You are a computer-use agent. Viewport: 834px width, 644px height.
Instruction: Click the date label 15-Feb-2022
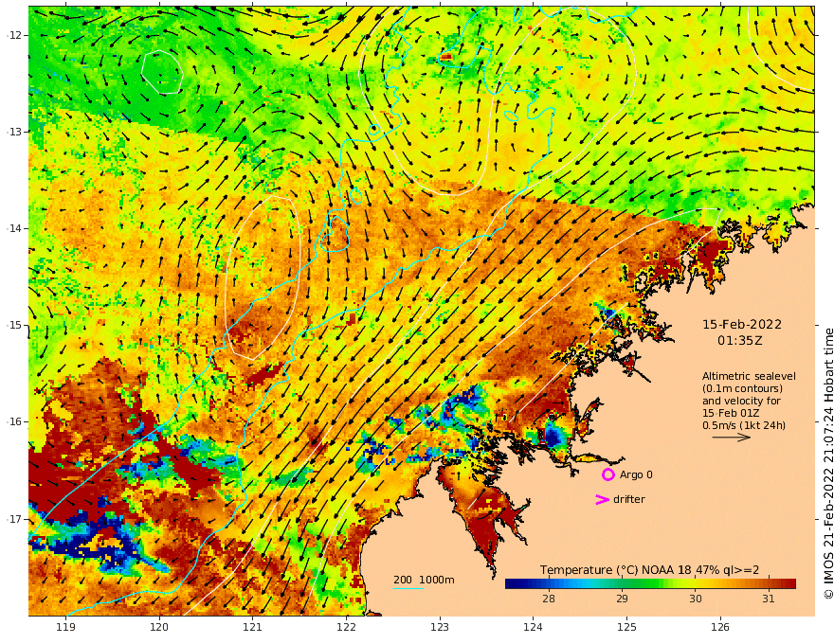pos(742,324)
